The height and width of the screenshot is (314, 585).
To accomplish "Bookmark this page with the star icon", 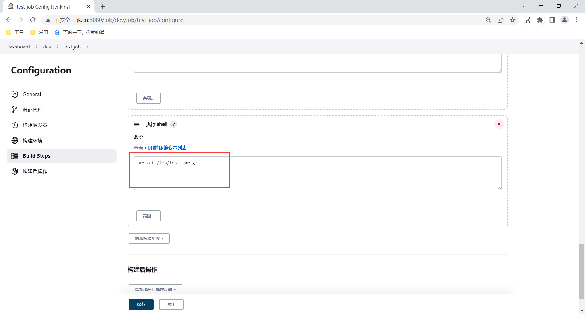I will tap(513, 20).
